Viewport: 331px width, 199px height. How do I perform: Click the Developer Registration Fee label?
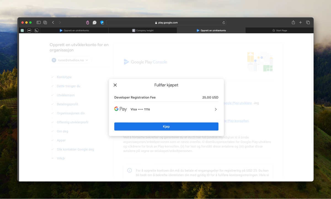[x=135, y=97]
